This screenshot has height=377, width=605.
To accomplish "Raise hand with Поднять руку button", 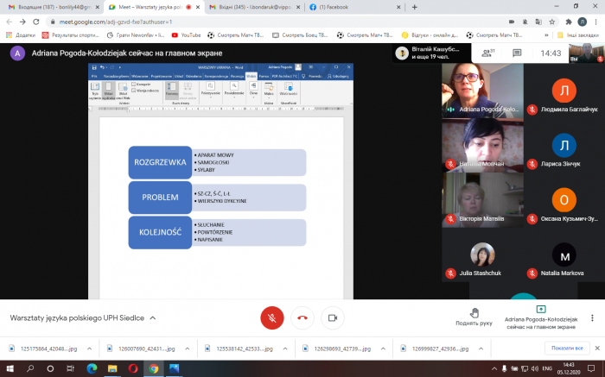I will (474, 317).
